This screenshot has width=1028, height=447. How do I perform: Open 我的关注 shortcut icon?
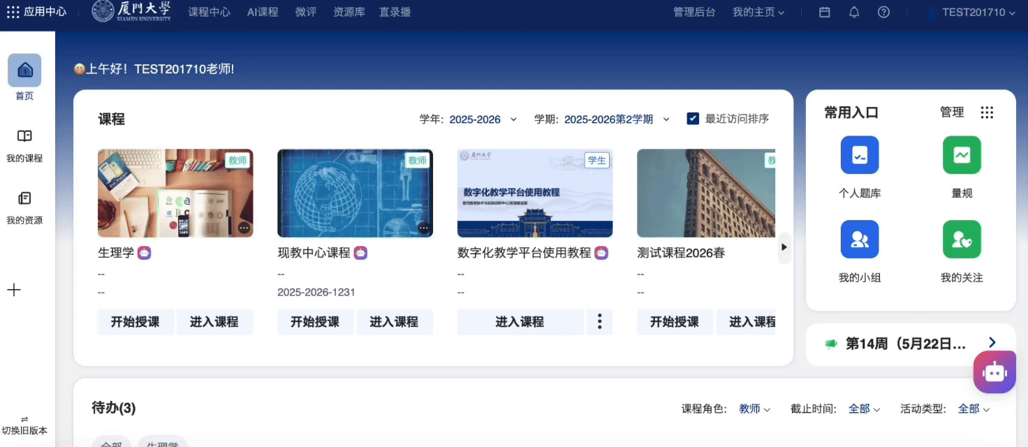click(x=962, y=240)
